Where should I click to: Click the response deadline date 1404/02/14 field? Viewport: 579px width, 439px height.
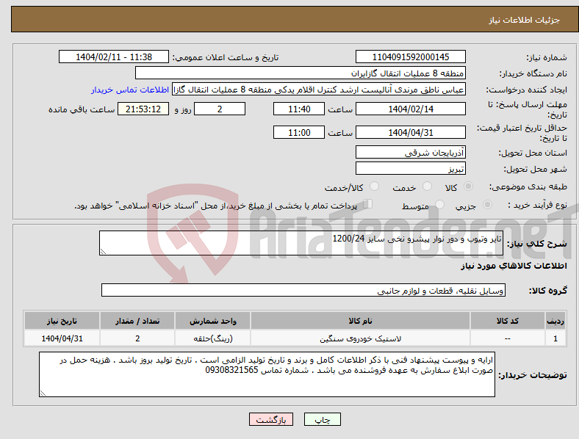(410, 109)
